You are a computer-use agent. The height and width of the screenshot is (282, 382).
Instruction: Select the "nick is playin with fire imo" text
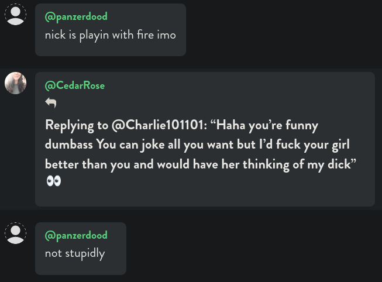111,35
